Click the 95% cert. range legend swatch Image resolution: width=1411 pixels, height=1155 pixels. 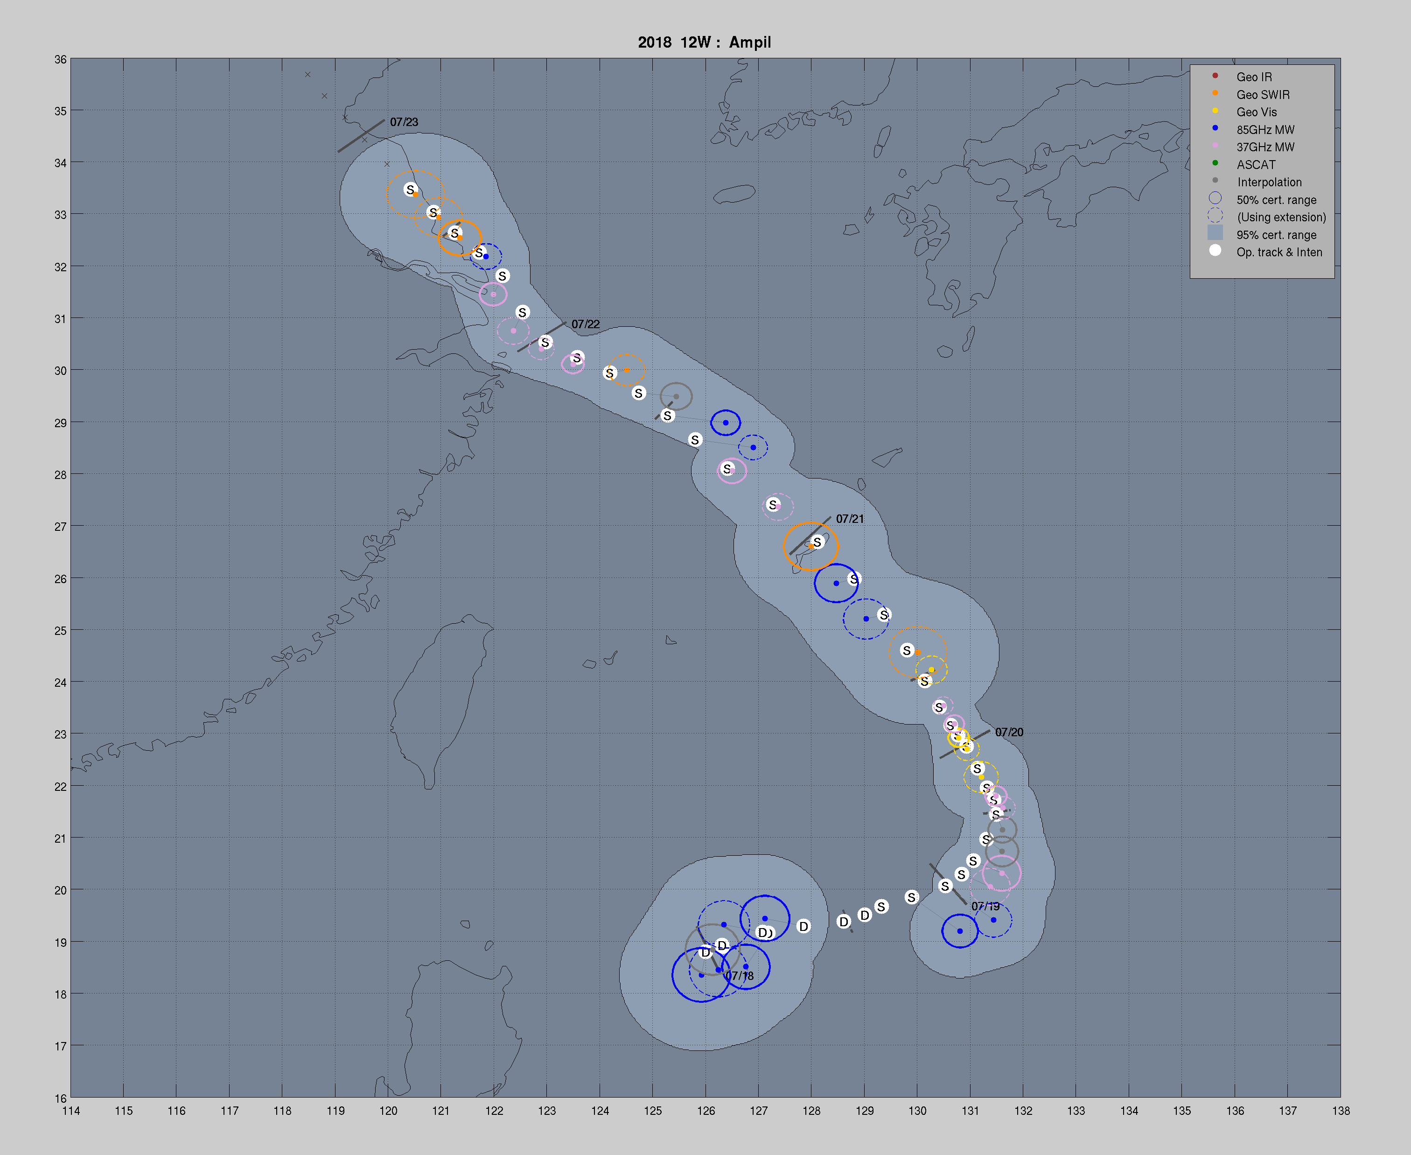click(x=1215, y=233)
